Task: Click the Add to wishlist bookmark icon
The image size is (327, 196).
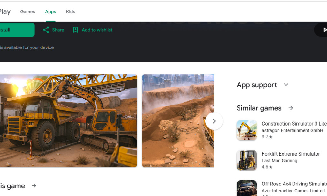Action: [x=75, y=30]
